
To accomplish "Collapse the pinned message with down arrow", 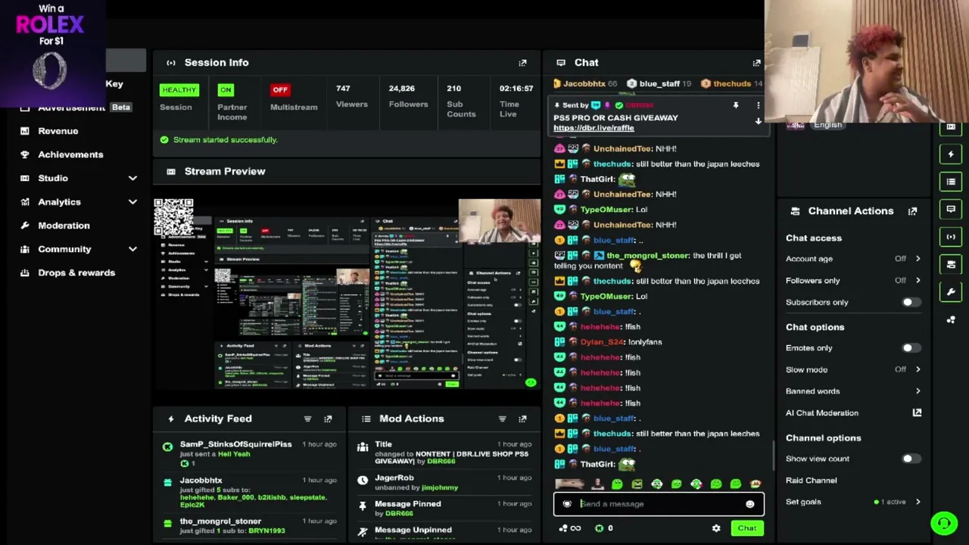I will tap(758, 121).
